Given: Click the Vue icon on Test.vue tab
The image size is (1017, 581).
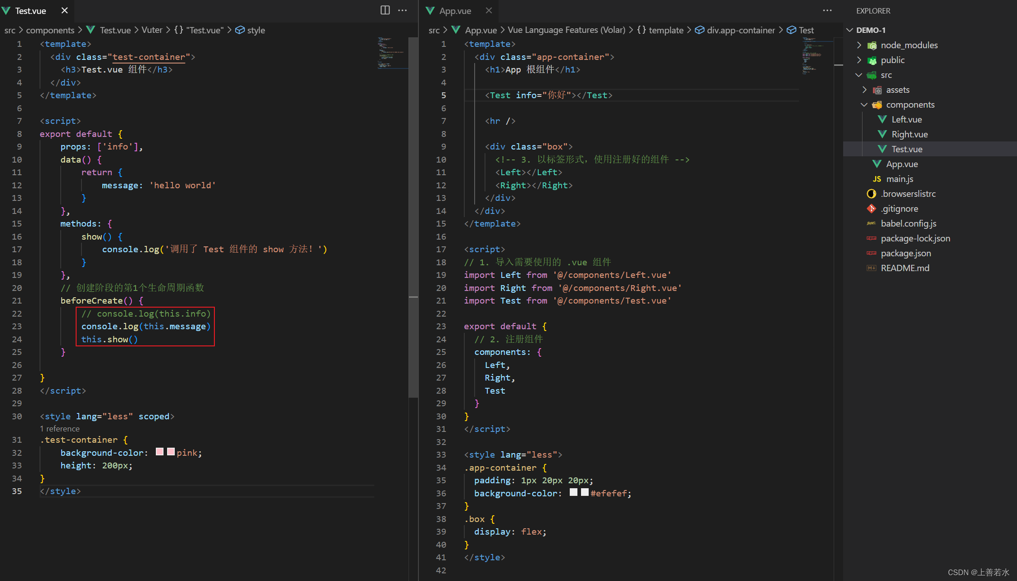Looking at the screenshot, I should (6, 10).
